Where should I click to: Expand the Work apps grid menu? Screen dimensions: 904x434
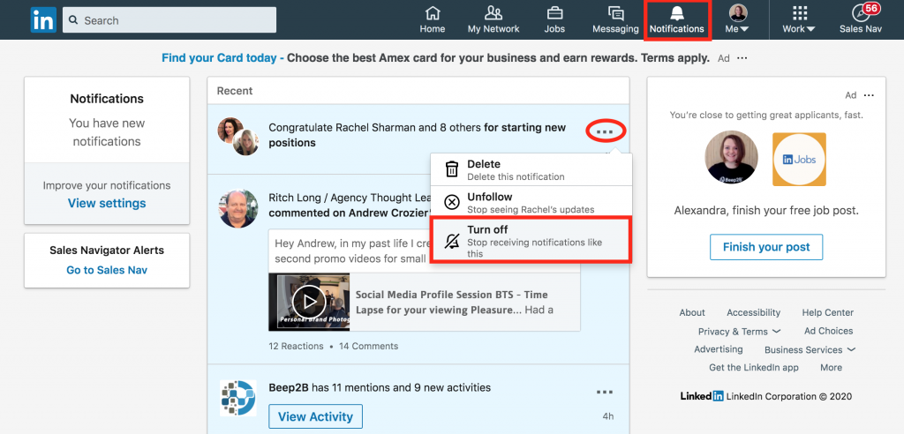click(x=799, y=19)
